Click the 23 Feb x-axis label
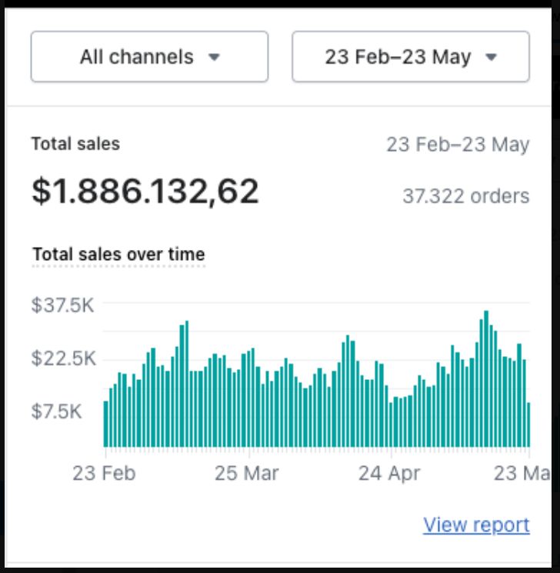The image size is (560, 573). point(104,473)
